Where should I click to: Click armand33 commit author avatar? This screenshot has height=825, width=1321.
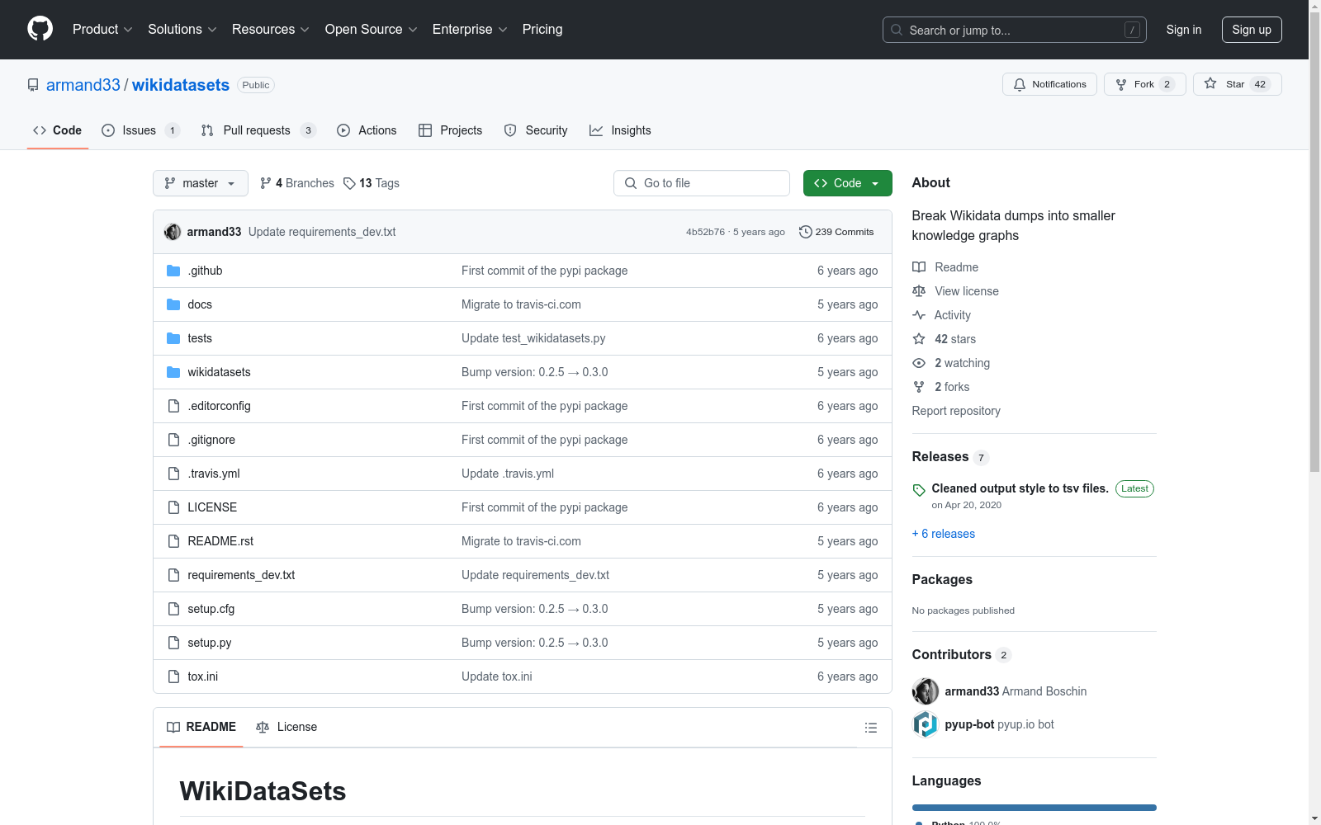point(173,232)
